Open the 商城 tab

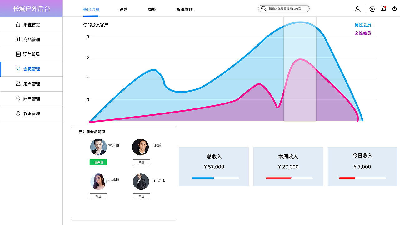coord(152,9)
